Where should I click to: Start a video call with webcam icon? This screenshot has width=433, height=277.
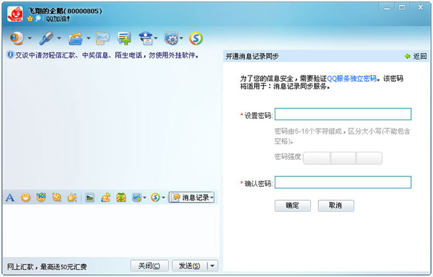[16, 38]
